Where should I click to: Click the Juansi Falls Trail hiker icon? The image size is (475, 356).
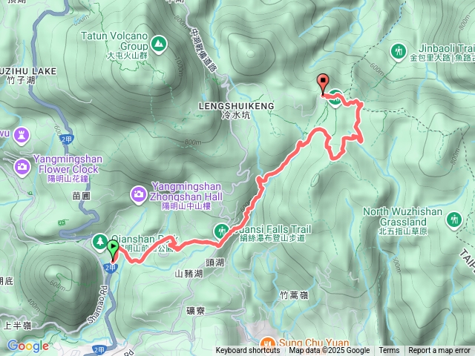pyautogui.click(x=222, y=231)
